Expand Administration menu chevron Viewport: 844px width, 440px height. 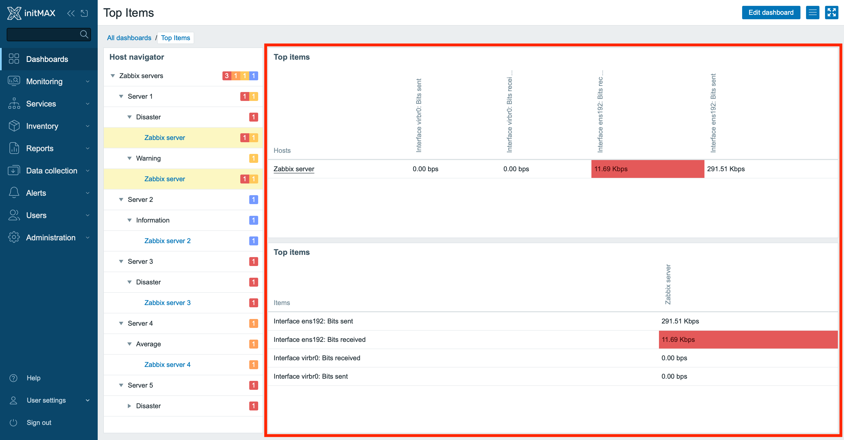[x=87, y=237]
